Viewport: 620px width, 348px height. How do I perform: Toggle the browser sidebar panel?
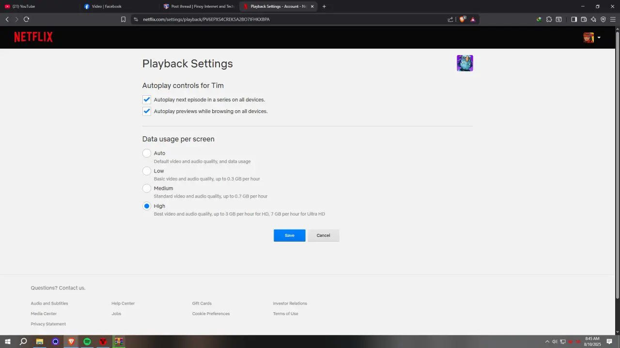(x=574, y=19)
